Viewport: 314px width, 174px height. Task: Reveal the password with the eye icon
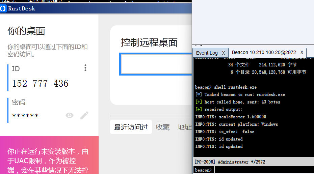coord(70,115)
